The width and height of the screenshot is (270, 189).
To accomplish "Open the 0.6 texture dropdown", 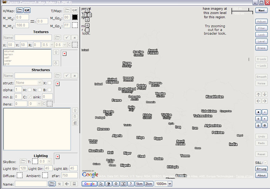I will [65, 45].
